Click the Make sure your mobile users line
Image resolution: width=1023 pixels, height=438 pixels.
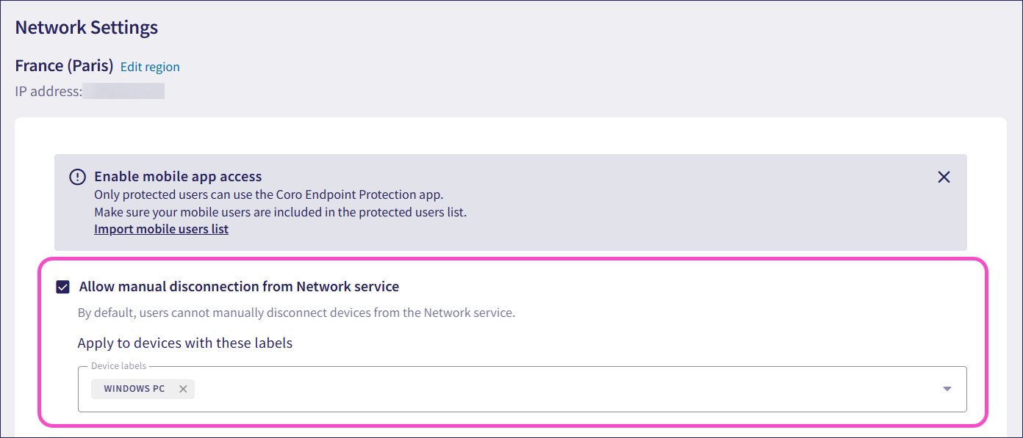(x=280, y=212)
